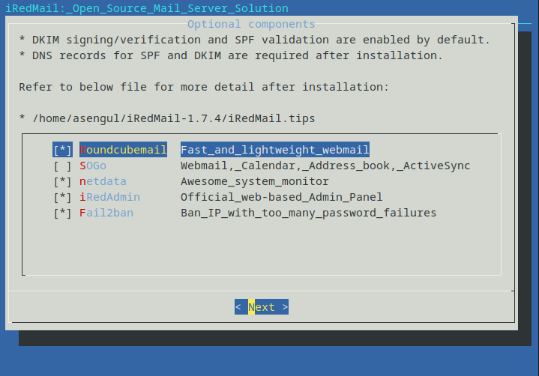Select the netdata component name
The height and width of the screenshot is (376, 539).
tap(103, 181)
